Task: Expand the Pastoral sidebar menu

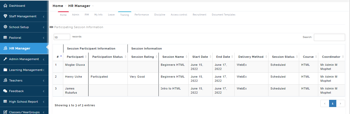Action: point(44,38)
